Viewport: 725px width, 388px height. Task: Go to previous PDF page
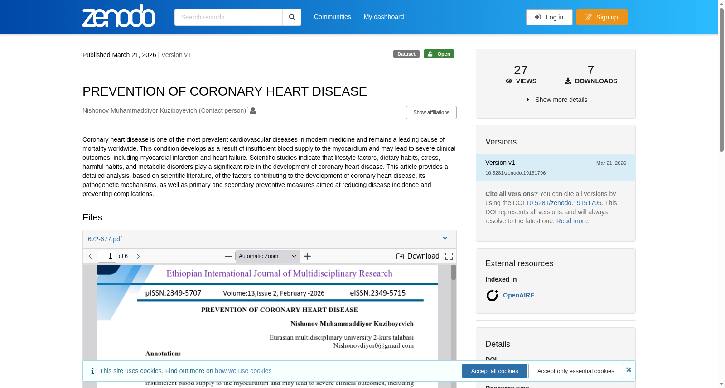(90, 256)
